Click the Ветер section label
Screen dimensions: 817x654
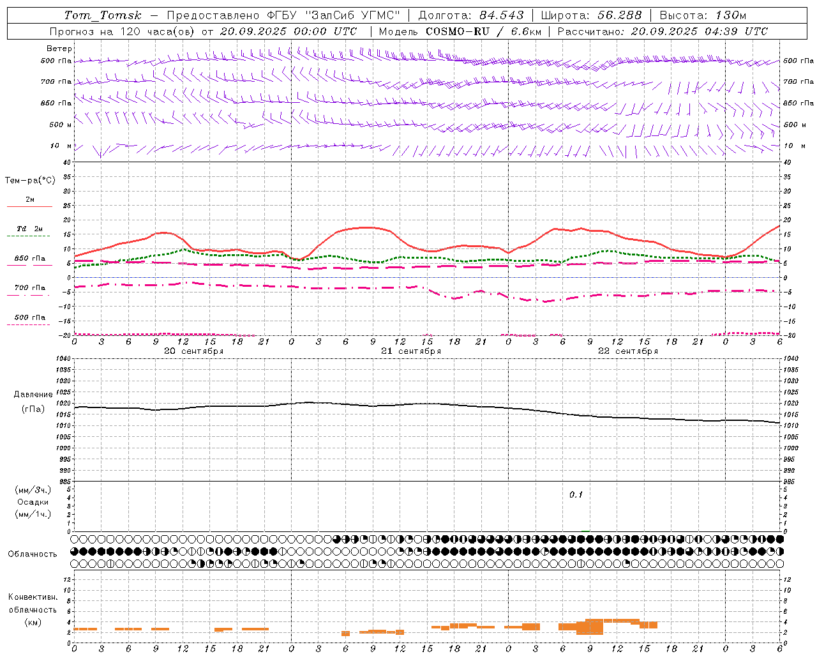(x=59, y=49)
